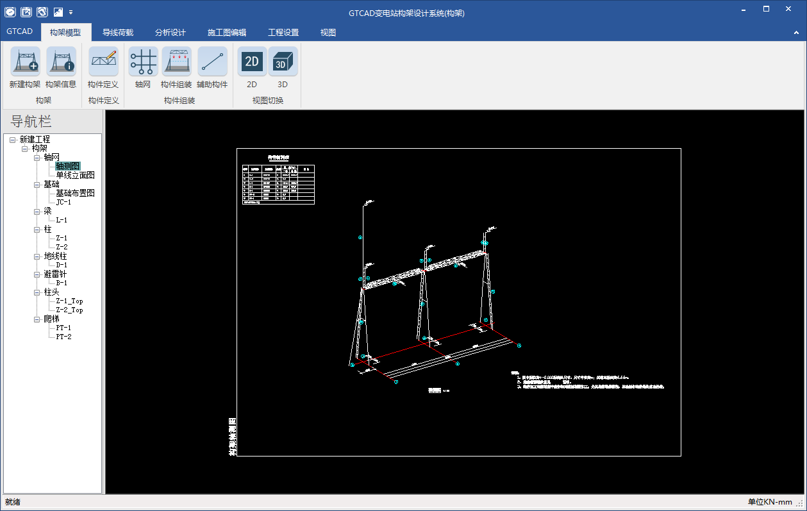Select 单线立面图 in the navigation tree
The width and height of the screenshot is (807, 511).
(75, 175)
